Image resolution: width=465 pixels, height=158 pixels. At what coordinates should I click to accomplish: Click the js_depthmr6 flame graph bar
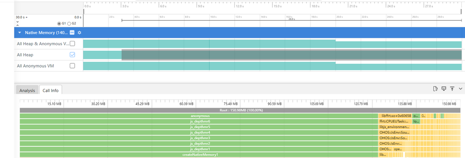(200, 121)
